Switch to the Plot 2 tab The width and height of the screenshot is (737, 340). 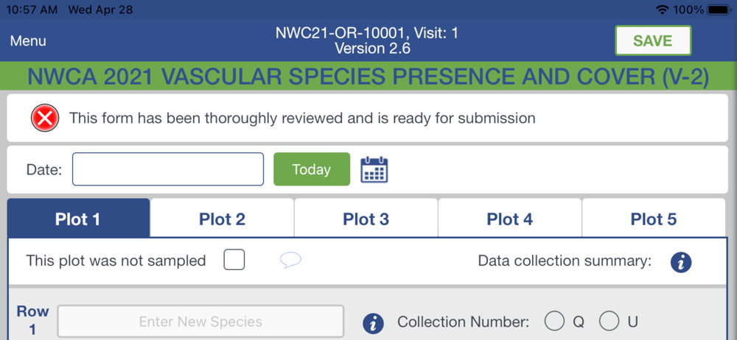pyautogui.click(x=222, y=219)
